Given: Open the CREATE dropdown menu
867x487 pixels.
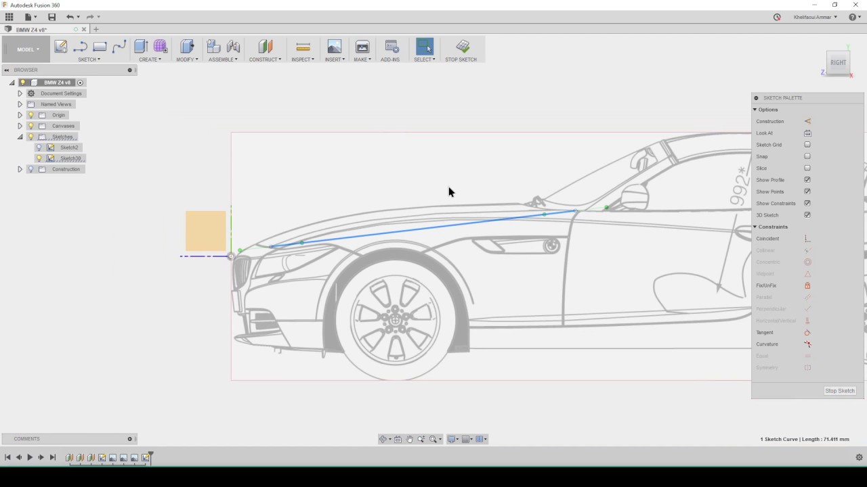Looking at the screenshot, I should 150,60.
